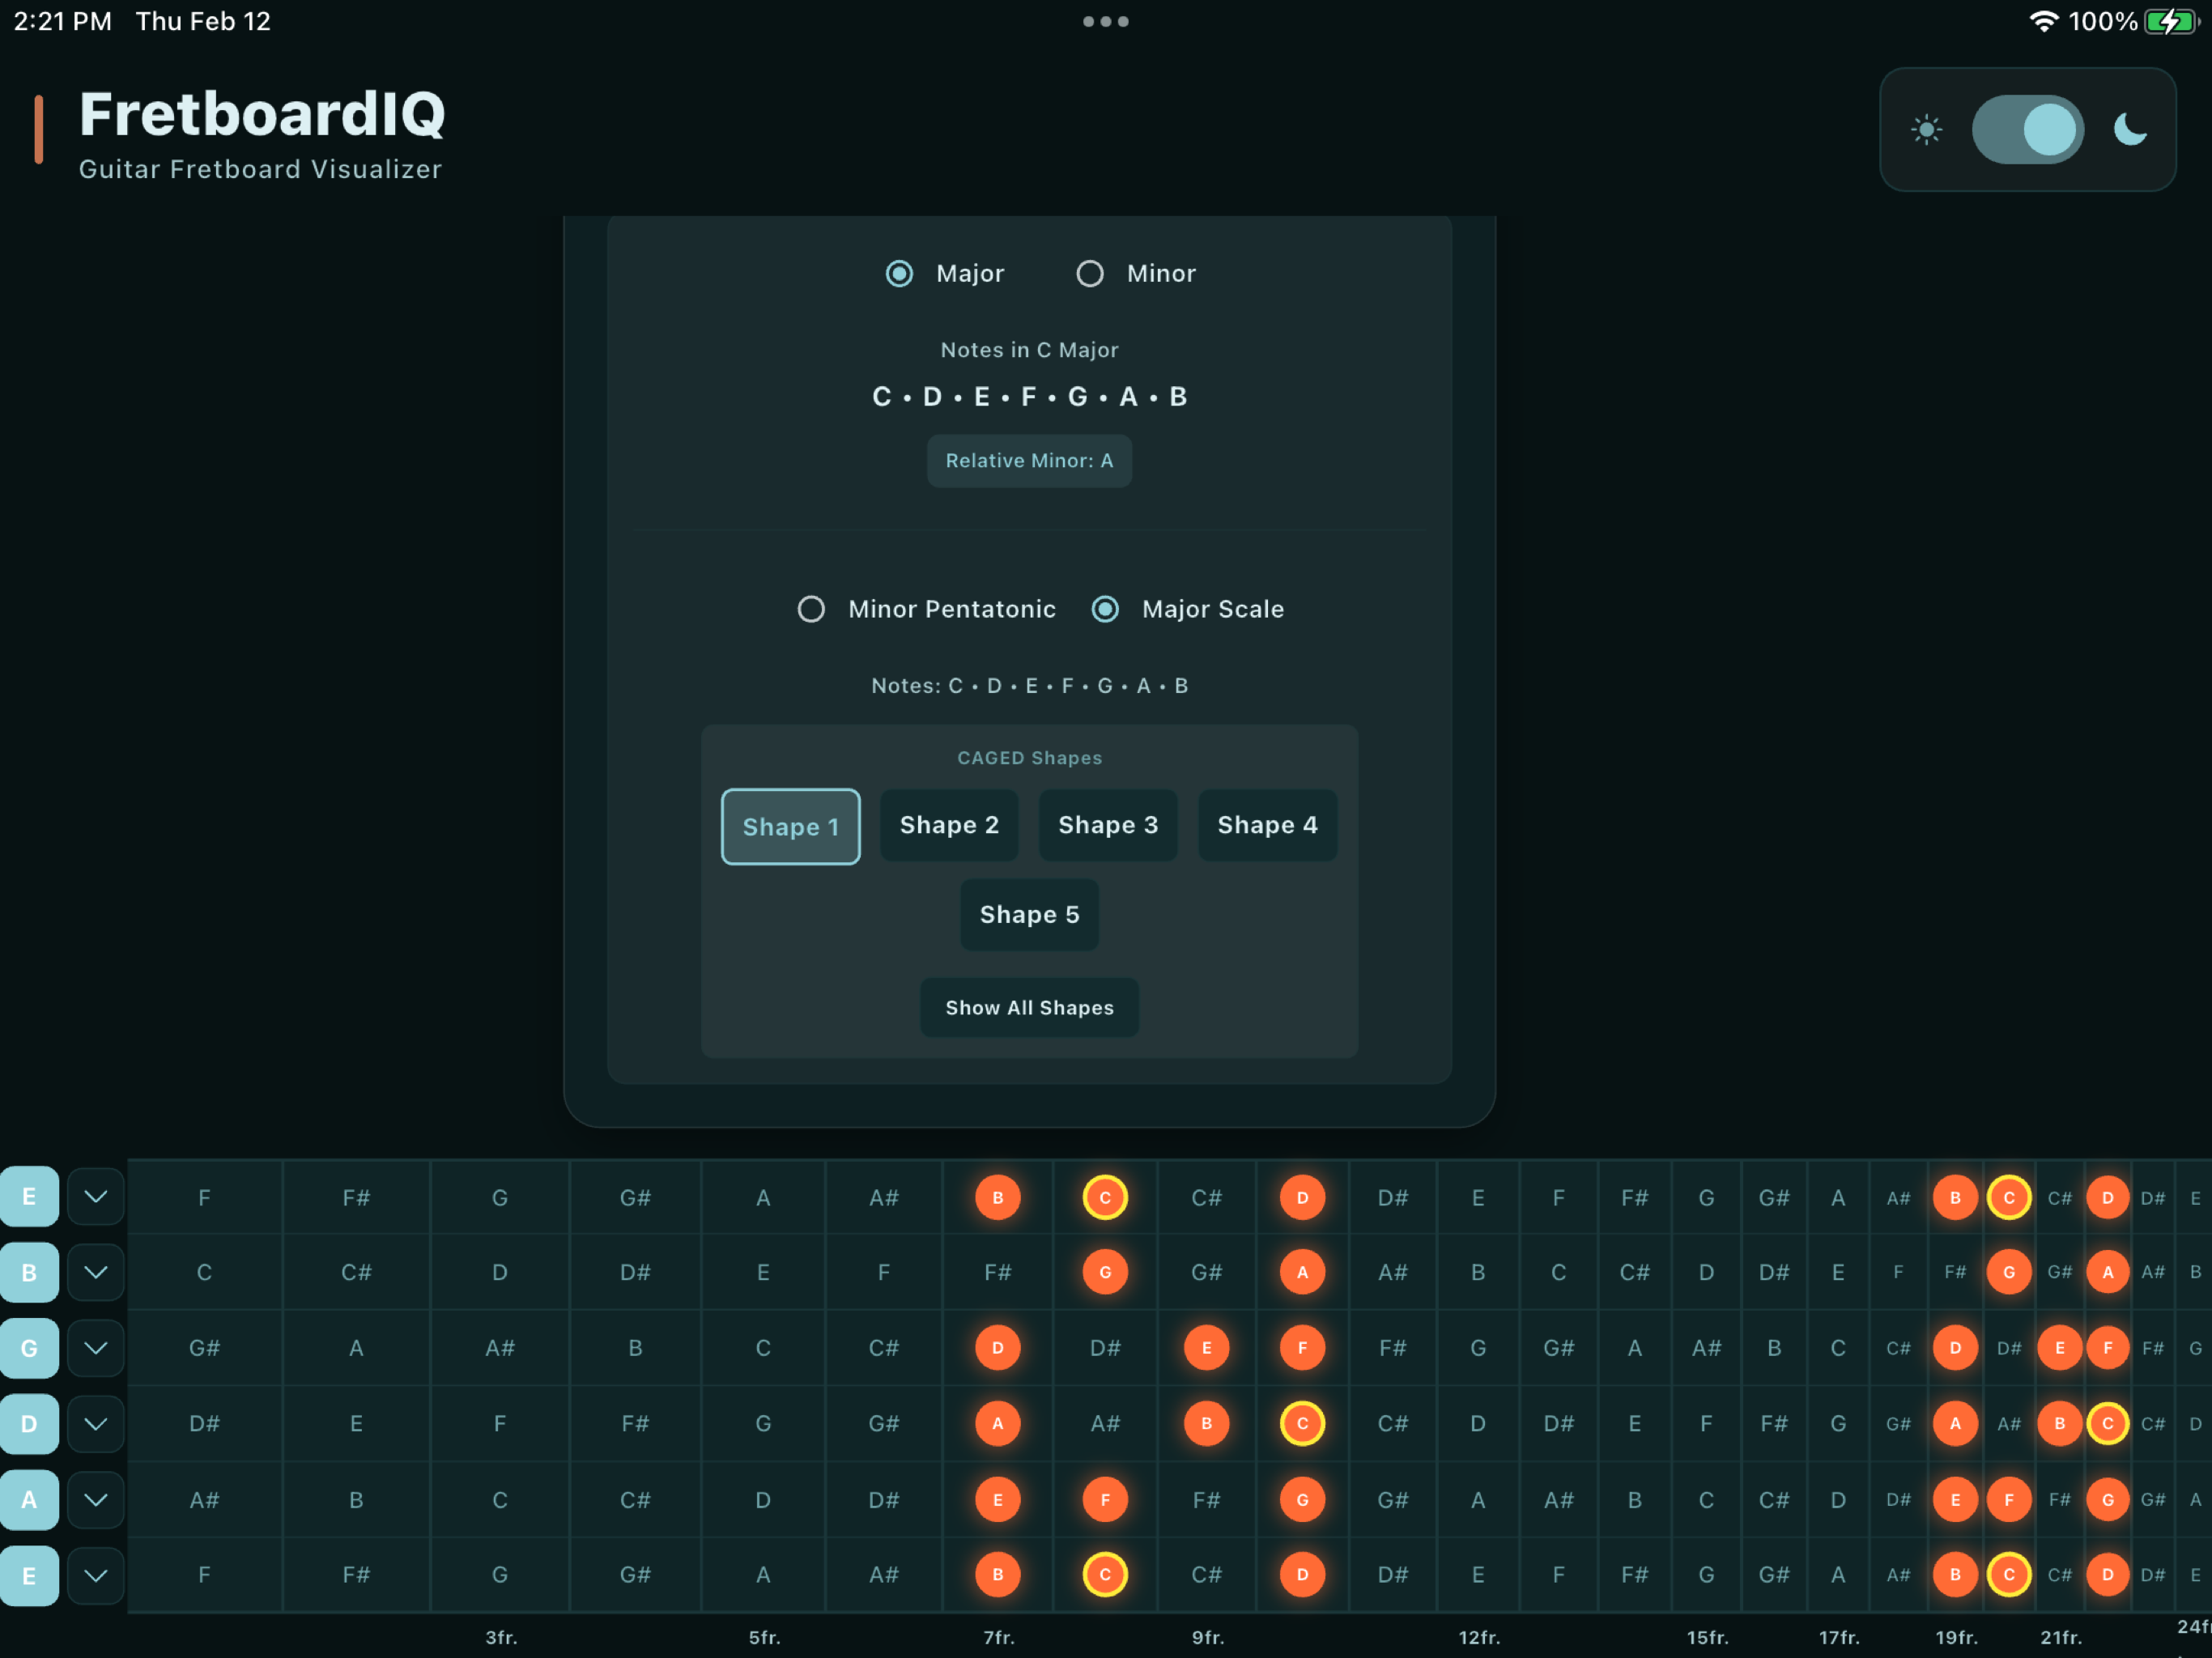This screenshot has width=2212, height=1658.
Task: Open tuning dropdown for D string
Action: 96,1424
